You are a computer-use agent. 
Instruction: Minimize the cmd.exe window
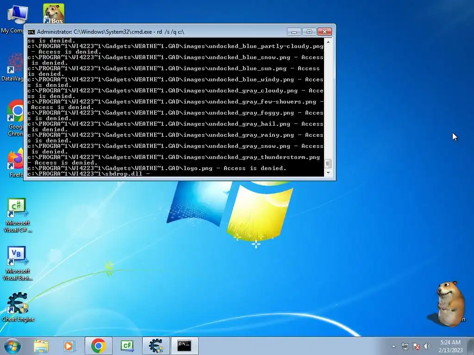[294, 32]
